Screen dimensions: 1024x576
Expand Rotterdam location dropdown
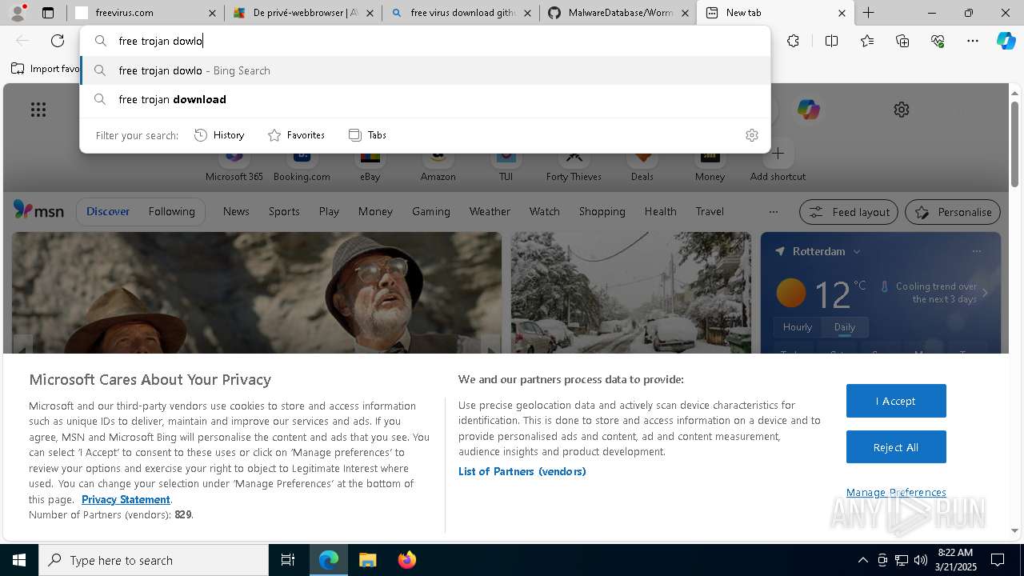857,251
